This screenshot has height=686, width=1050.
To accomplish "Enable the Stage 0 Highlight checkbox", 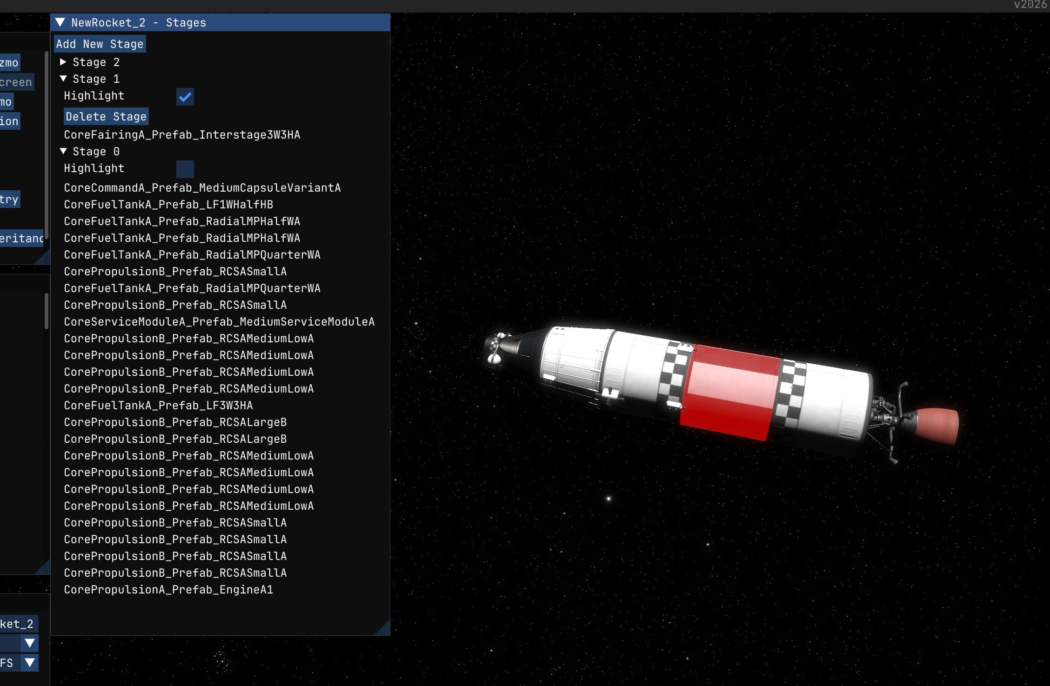I will click(185, 169).
